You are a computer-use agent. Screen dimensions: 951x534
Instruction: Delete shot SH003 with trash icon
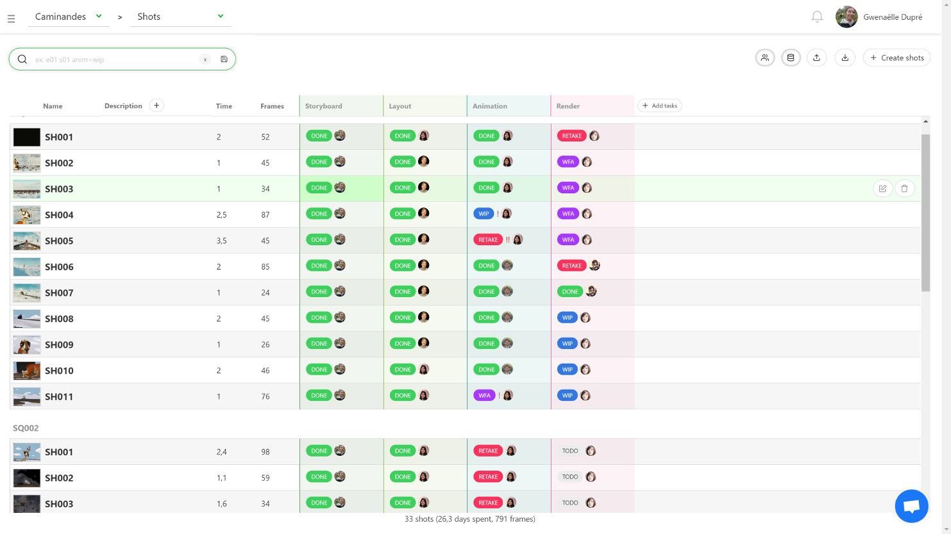coord(904,188)
